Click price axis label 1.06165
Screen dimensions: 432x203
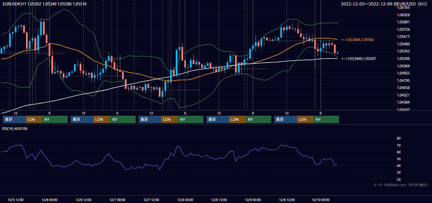(403, 7)
